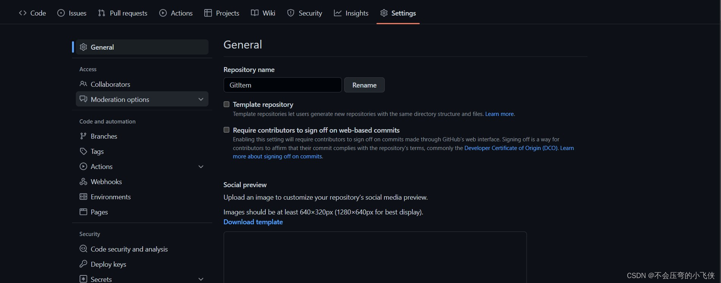Click the social preview image upload area
This screenshot has width=721, height=283.
(x=375, y=258)
